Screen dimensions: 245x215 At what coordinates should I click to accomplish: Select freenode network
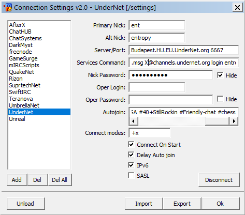[x=39, y=52]
